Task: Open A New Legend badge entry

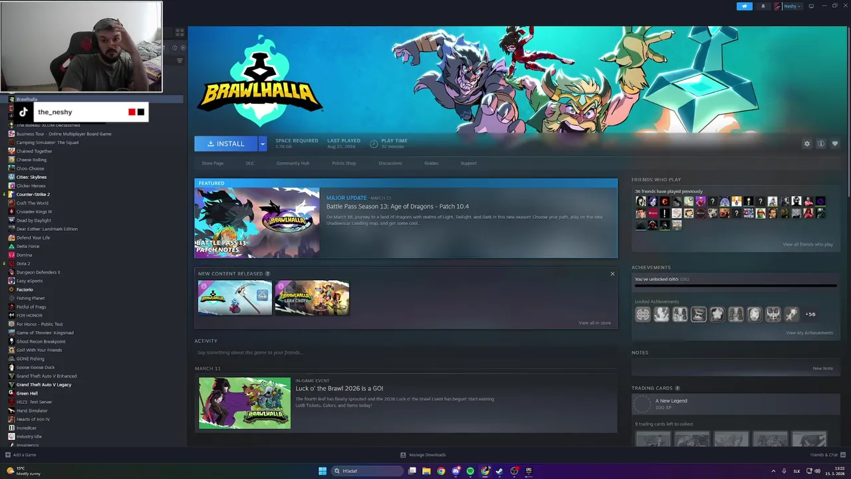Action: [x=735, y=404]
